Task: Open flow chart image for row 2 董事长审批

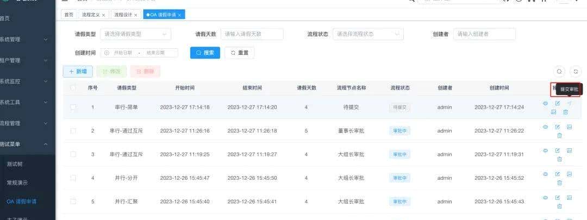Action: pyautogui.click(x=569, y=127)
